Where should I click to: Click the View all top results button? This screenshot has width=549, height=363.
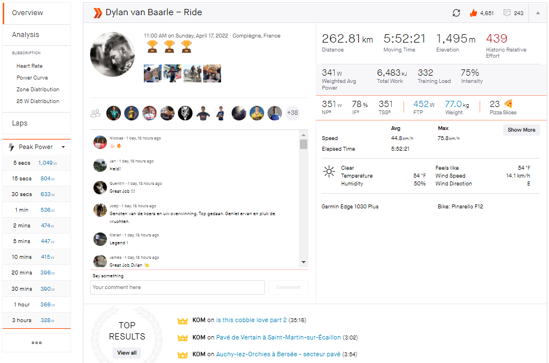(126, 353)
